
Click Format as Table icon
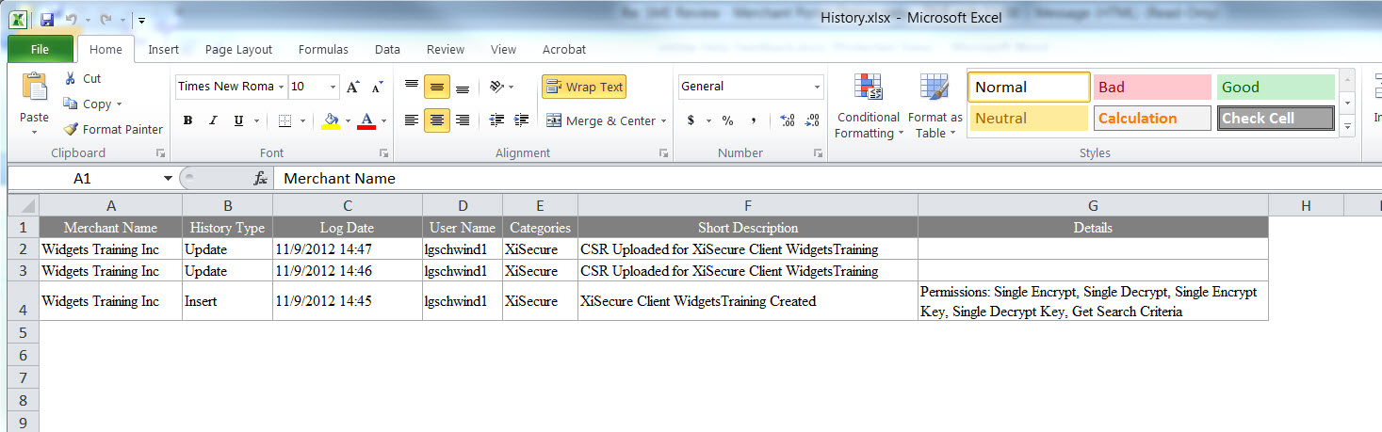pos(935,108)
